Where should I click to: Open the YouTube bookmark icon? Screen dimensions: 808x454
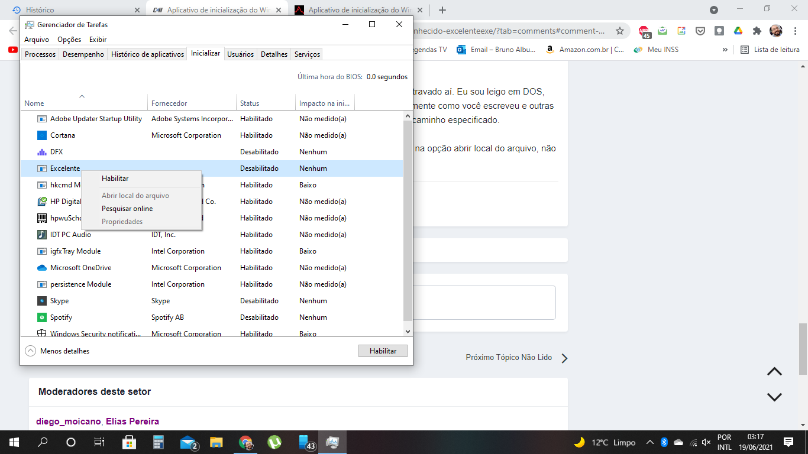pos(13,50)
